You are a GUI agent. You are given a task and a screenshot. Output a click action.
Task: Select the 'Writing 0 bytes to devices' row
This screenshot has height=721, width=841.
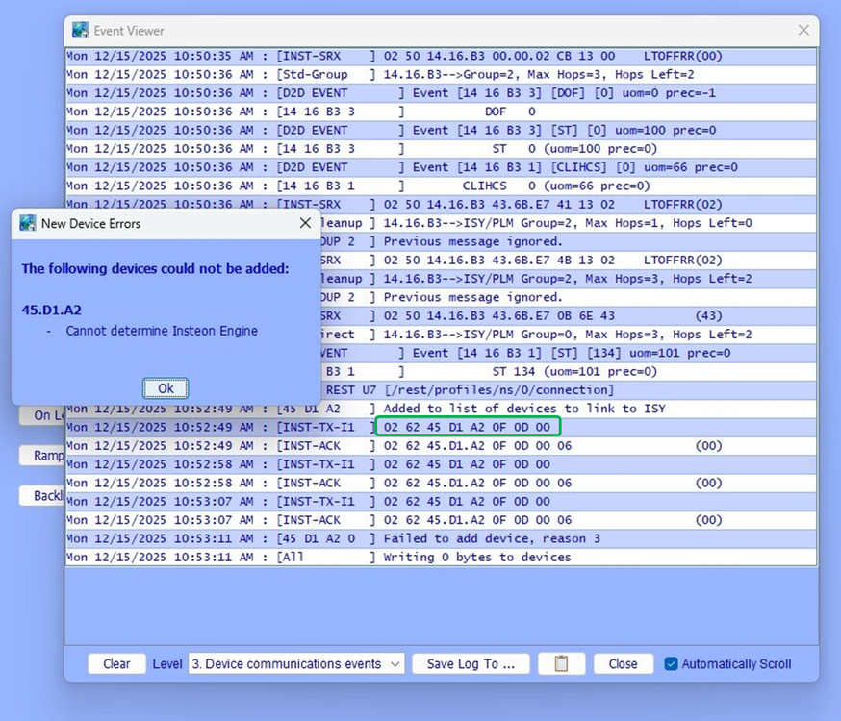[x=441, y=557]
